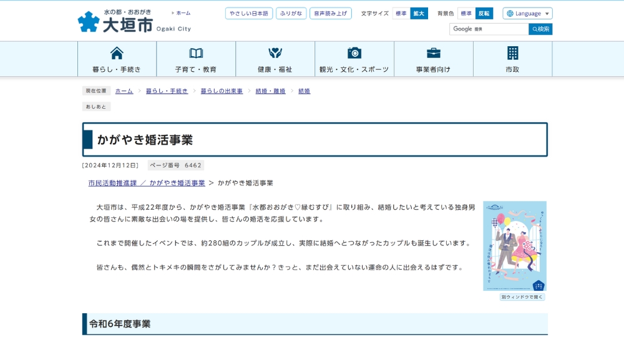
Task: Click 結婚・離婚 breadcrumb link
Action: click(x=271, y=91)
